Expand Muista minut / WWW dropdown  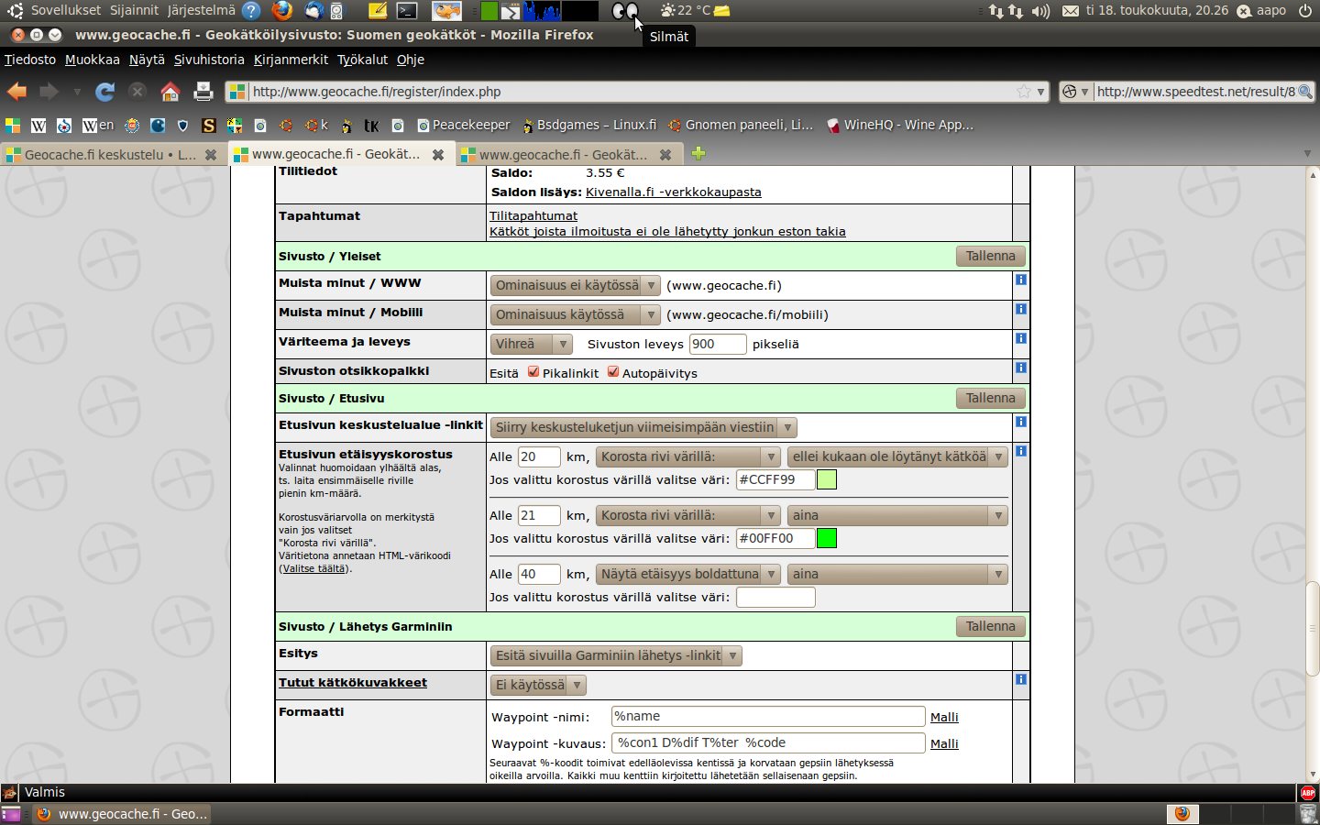coord(575,285)
